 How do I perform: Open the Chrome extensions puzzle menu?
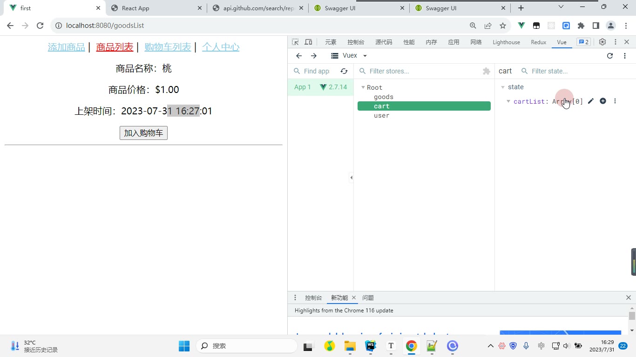point(581,26)
